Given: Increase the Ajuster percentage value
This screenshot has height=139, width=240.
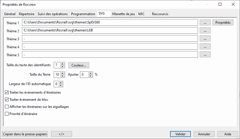Looking at the screenshot, I should [91, 73].
